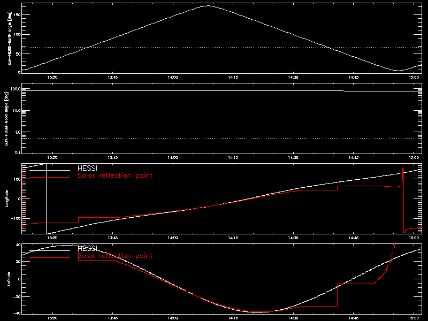The height and width of the screenshot is (321, 428).
Task: Click 14:00 time label under Longitude plot
Action: coord(173,238)
